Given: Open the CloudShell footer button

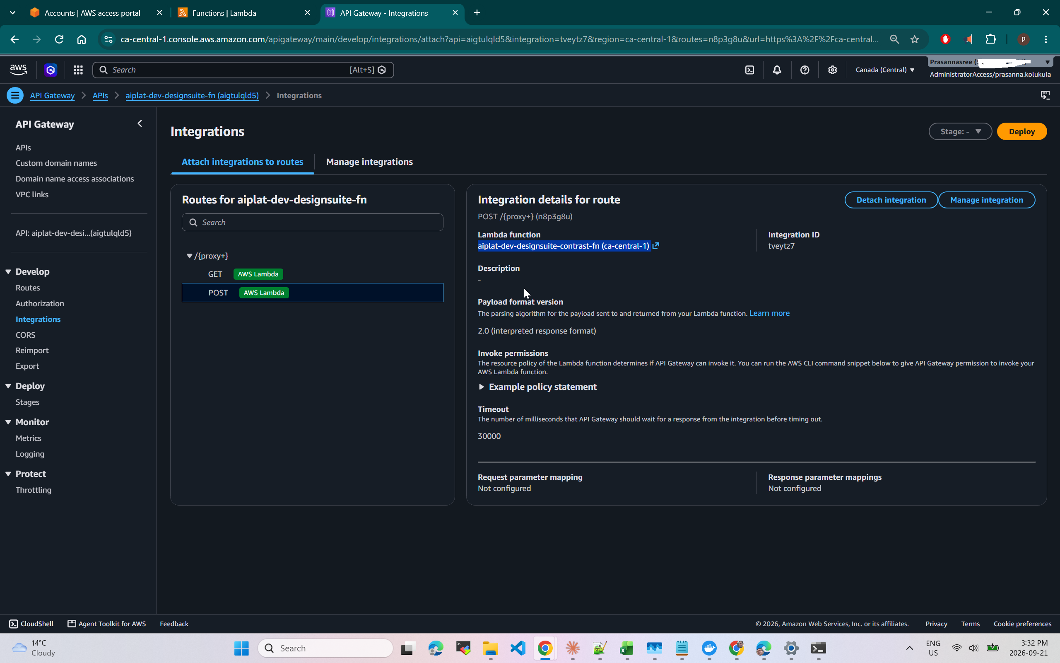Looking at the screenshot, I should click(x=31, y=624).
